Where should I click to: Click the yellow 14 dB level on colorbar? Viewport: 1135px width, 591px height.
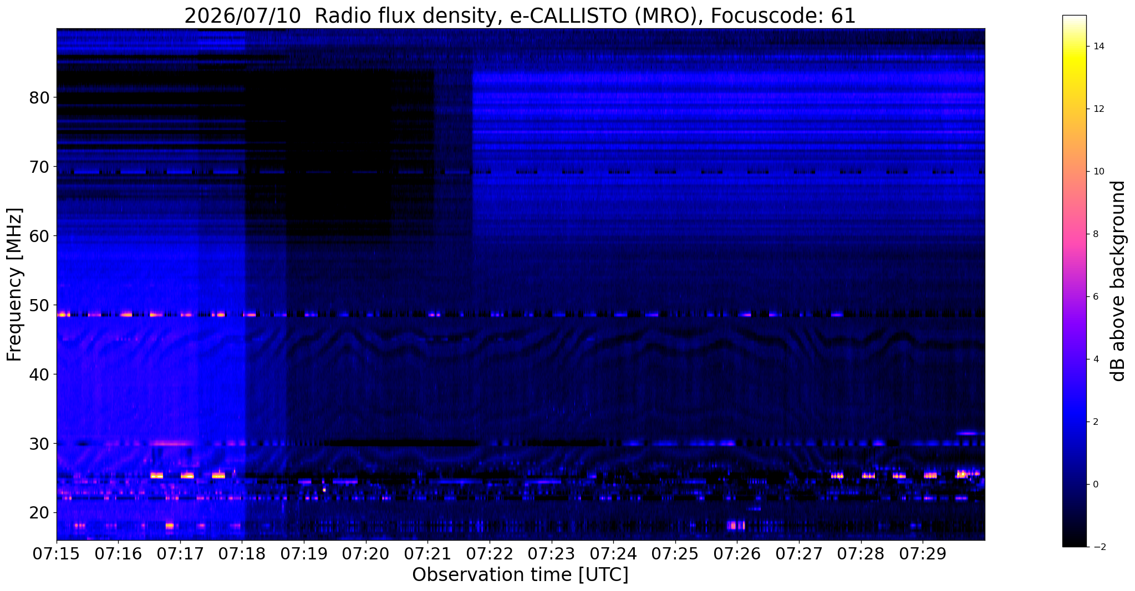tap(1074, 47)
